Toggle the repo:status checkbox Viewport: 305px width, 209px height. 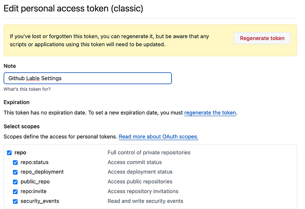point(15,163)
